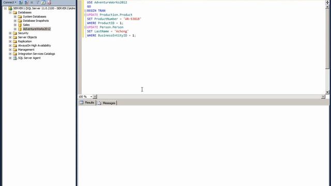This screenshot has width=331, height=186.
Task: Select Replication in the tree
Action: (x=25, y=41)
